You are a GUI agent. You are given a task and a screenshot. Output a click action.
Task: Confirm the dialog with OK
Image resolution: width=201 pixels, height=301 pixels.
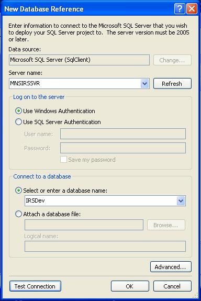130,286
